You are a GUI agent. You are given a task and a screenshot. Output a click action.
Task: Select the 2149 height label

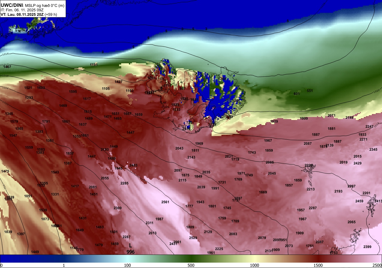click(349, 118)
